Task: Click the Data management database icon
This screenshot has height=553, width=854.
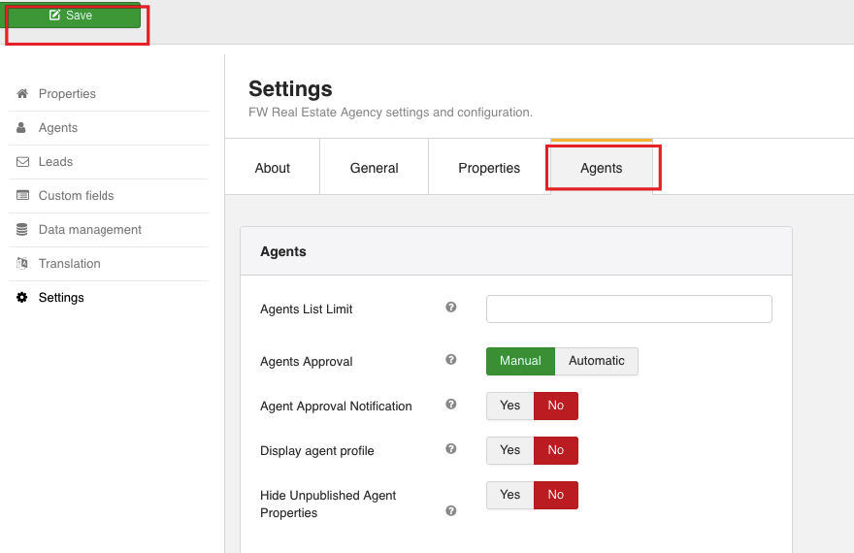Action: pyautogui.click(x=22, y=230)
